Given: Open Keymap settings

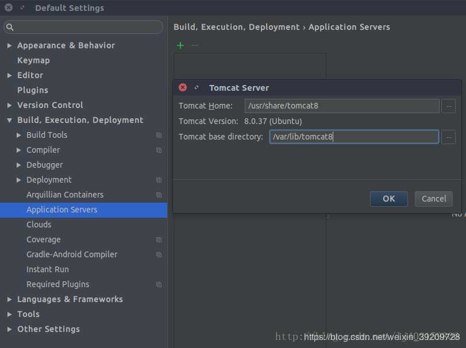Looking at the screenshot, I should 33,60.
